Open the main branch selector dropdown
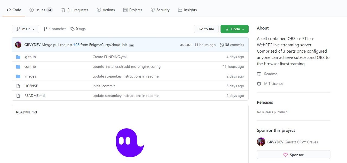 click(x=25, y=29)
